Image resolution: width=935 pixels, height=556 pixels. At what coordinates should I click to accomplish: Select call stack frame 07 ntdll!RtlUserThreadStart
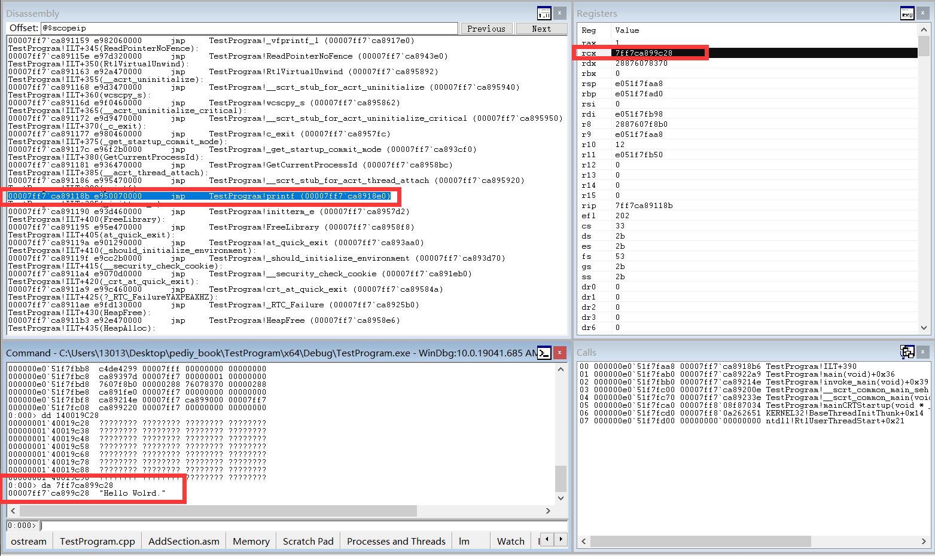pyautogui.click(x=742, y=421)
